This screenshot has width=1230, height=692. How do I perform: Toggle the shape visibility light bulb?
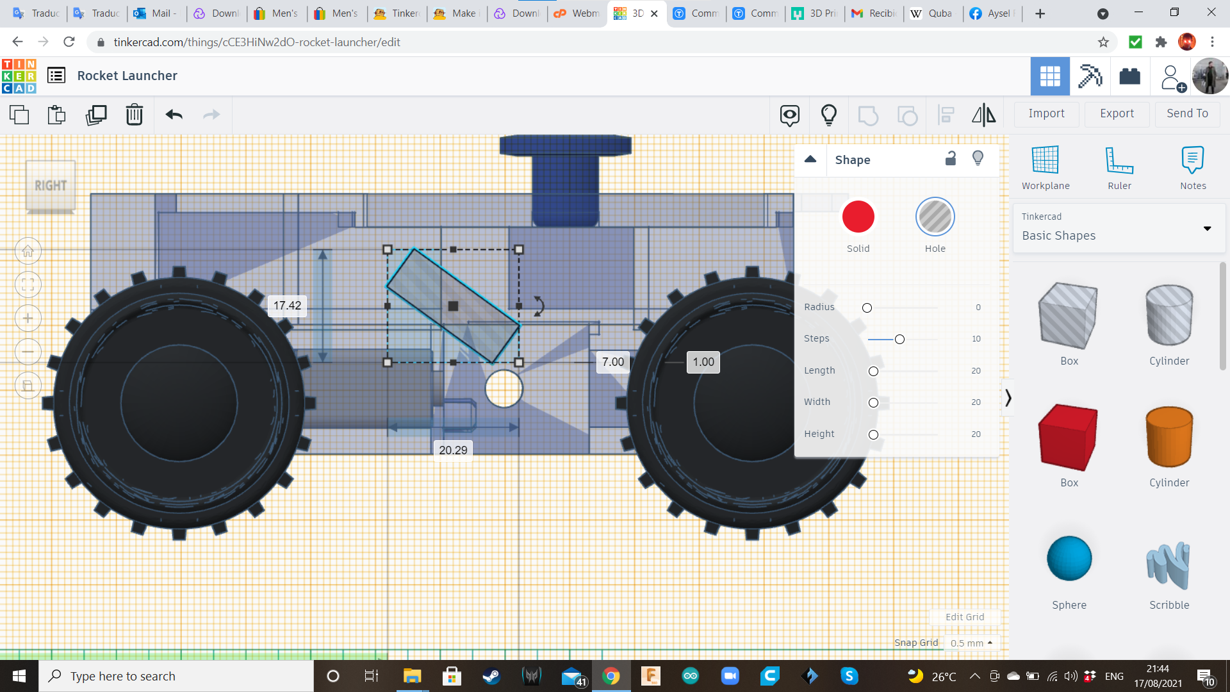pos(978,159)
